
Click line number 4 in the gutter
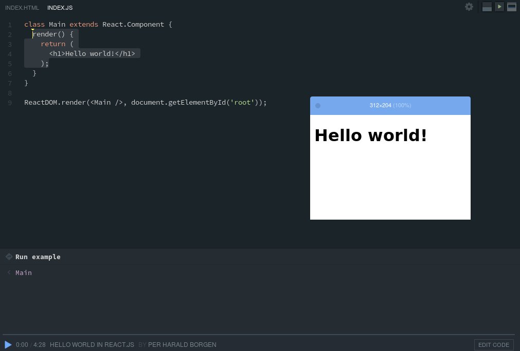click(x=10, y=54)
